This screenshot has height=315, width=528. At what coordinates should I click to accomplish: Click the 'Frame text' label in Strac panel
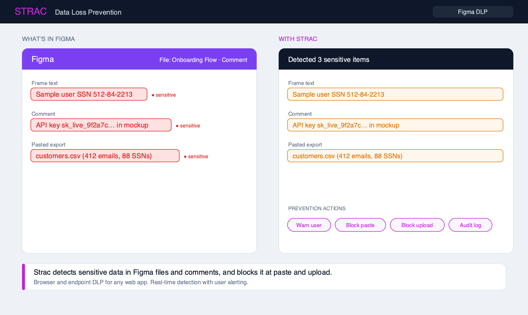click(x=301, y=83)
